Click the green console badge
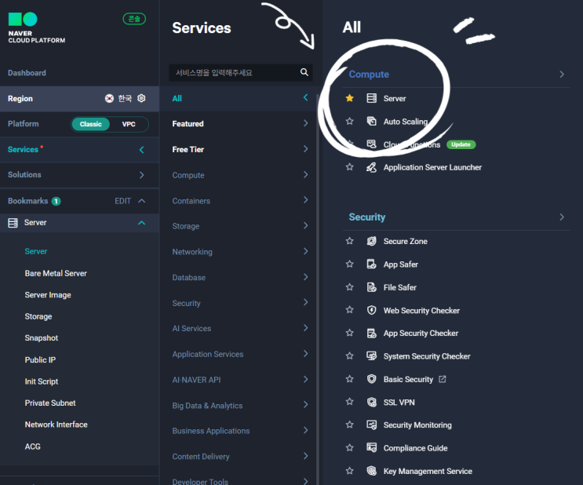The width and height of the screenshot is (583, 485). pos(134,19)
